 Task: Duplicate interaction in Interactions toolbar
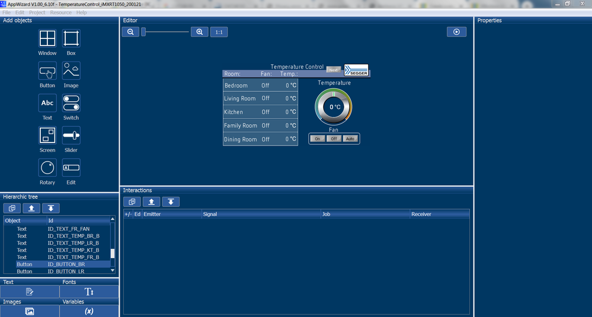(x=132, y=202)
